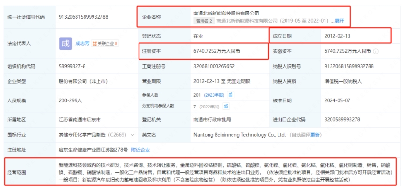
Task: Select credit code 913206815899932788 beside 统一社会信用代码
Action: pyautogui.click(x=83, y=17)
